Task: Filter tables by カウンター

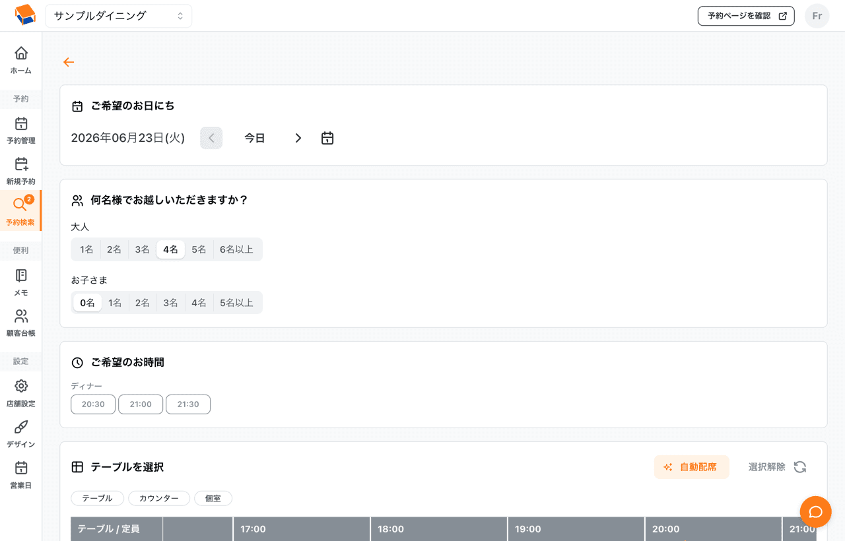Action: (159, 498)
